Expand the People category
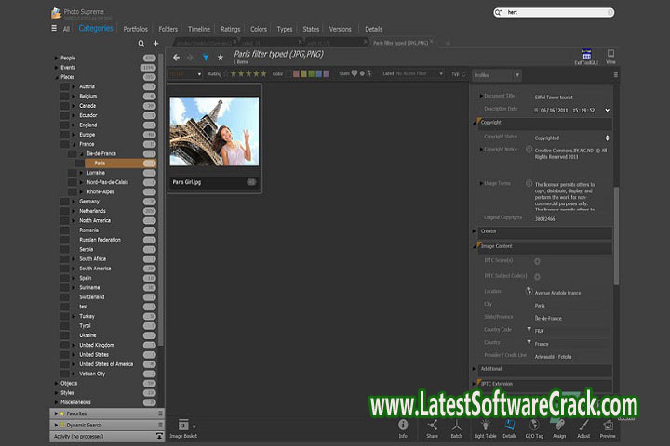Image resolution: width=670 pixels, height=446 pixels. click(55, 58)
